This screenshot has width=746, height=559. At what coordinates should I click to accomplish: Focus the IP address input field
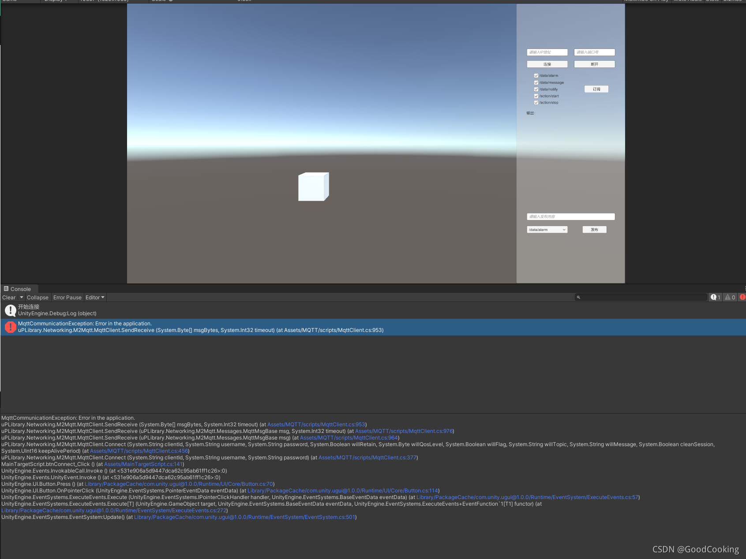click(547, 52)
